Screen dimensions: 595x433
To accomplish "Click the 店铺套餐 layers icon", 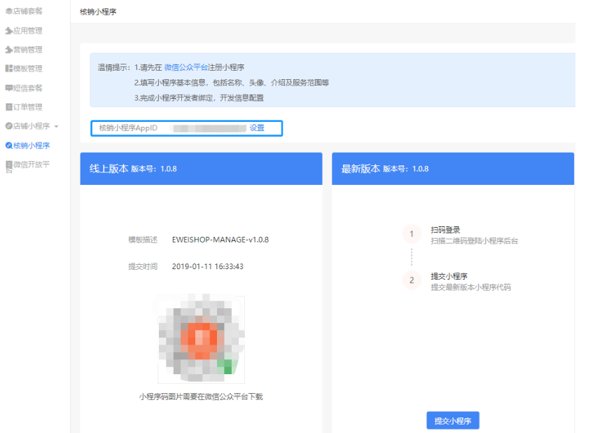I will [x=8, y=11].
